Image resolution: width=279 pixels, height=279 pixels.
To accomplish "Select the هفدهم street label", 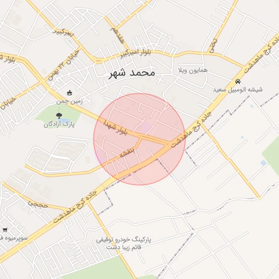I will 118,35.
